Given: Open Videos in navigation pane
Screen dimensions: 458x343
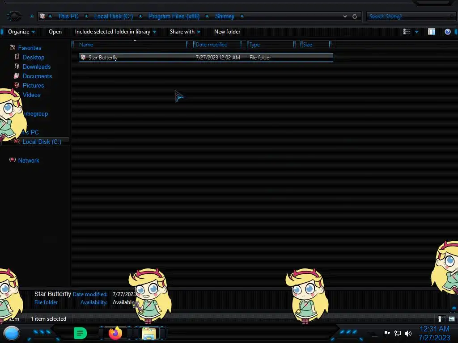Looking at the screenshot, I should [31, 95].
